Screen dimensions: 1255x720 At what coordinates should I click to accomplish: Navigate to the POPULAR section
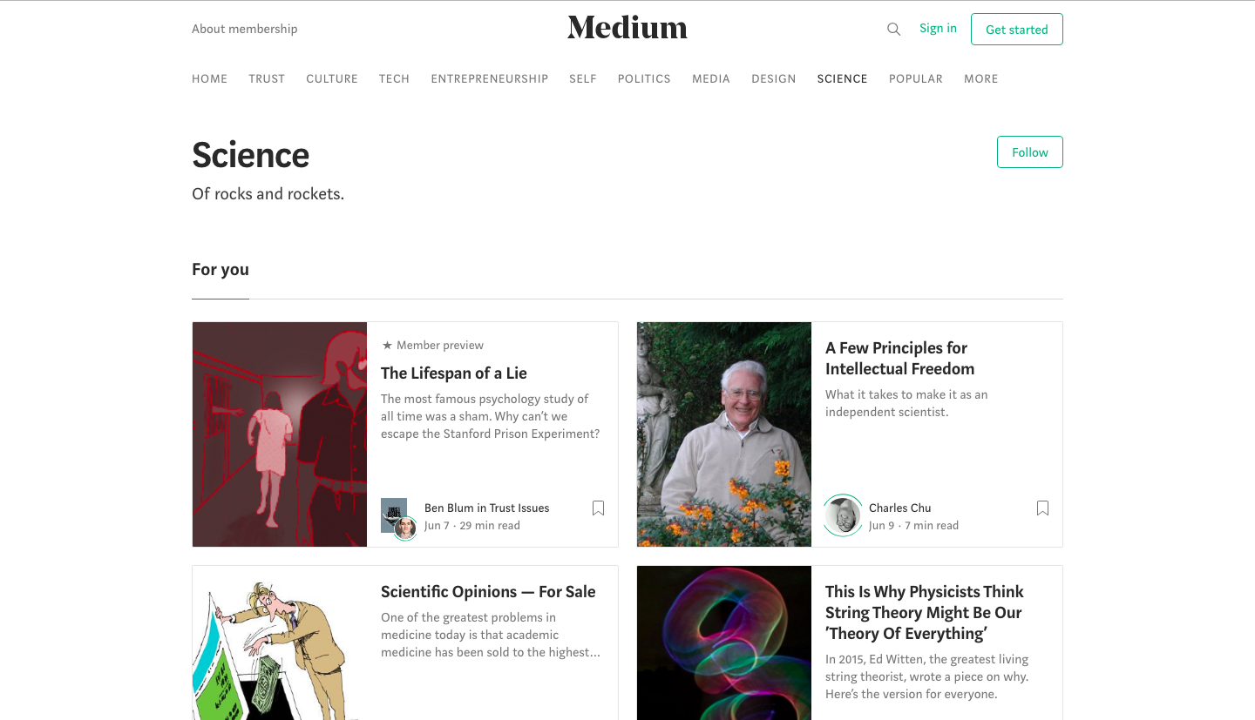click(x=915, y=78)
